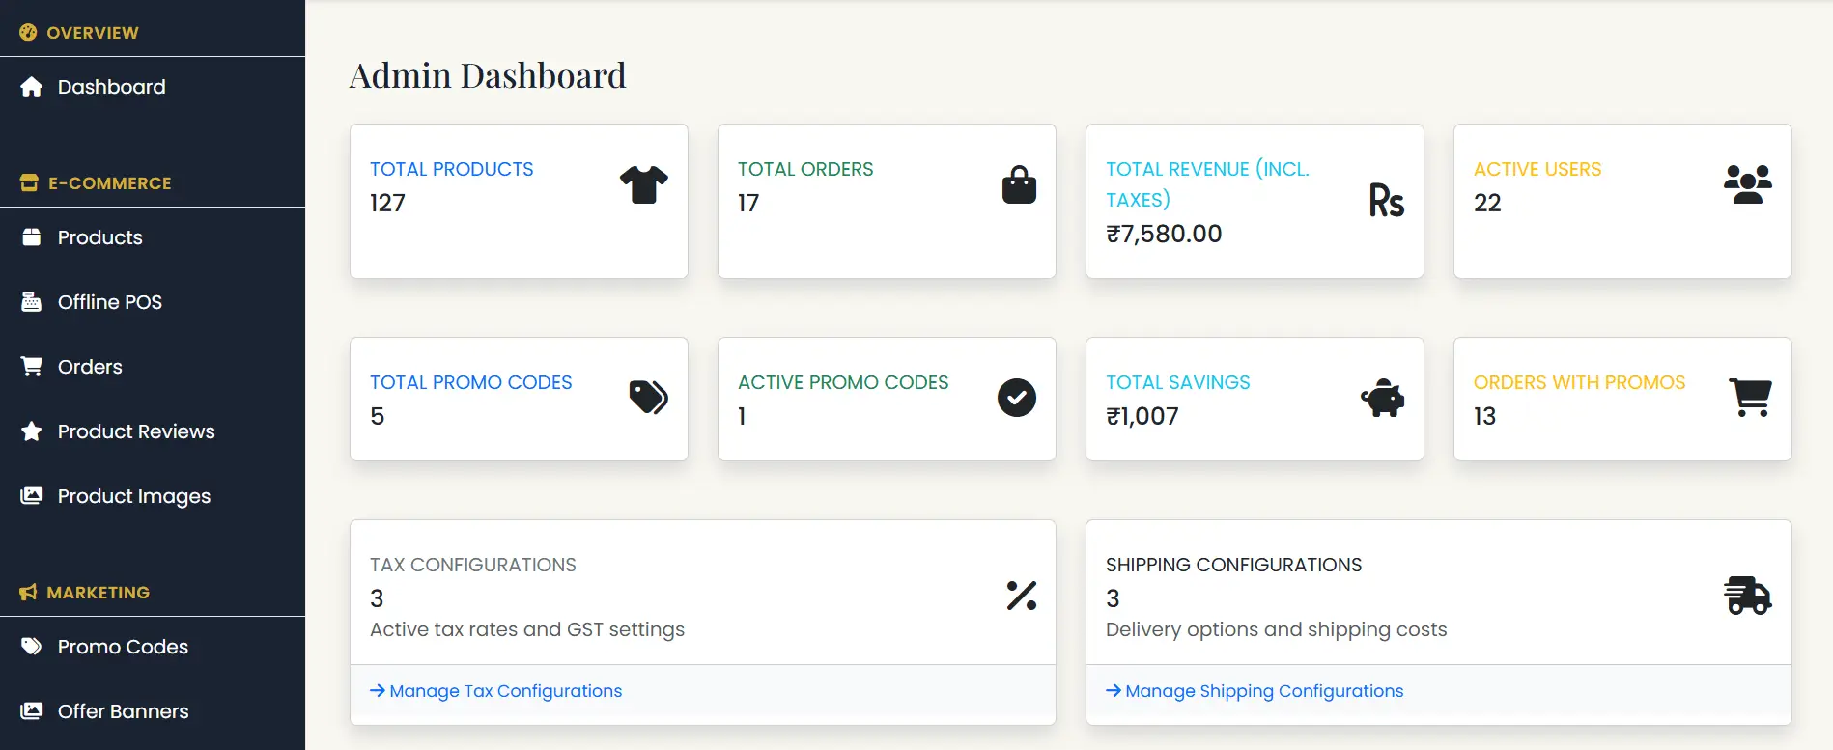Viewport: 1833px width, 750px height.
Task: Open Manage Tax Configurations link
Action: 495,691
